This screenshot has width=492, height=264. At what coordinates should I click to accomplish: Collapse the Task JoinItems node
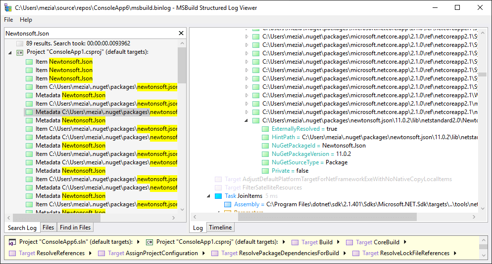coord(209,196)
